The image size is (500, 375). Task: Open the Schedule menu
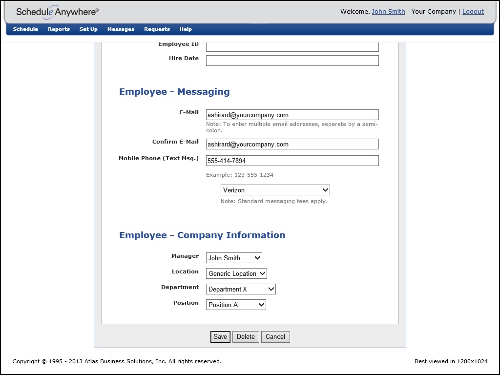pyautogui.click(x=25, y=29)
